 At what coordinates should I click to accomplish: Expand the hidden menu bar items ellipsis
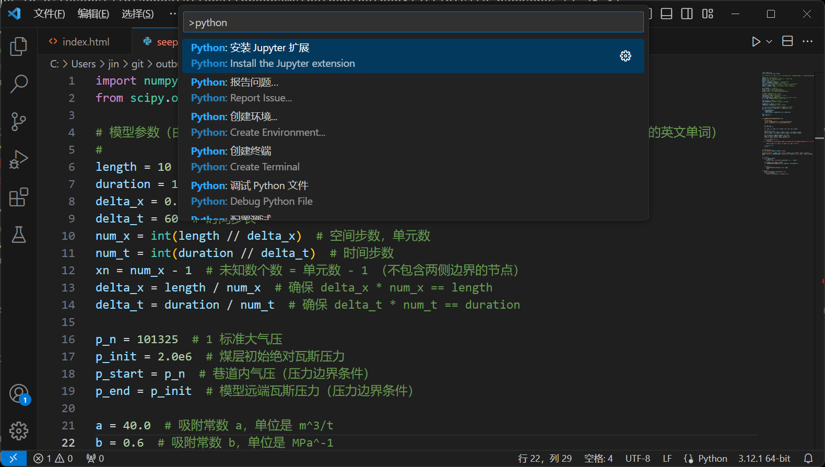click(172, 14)
